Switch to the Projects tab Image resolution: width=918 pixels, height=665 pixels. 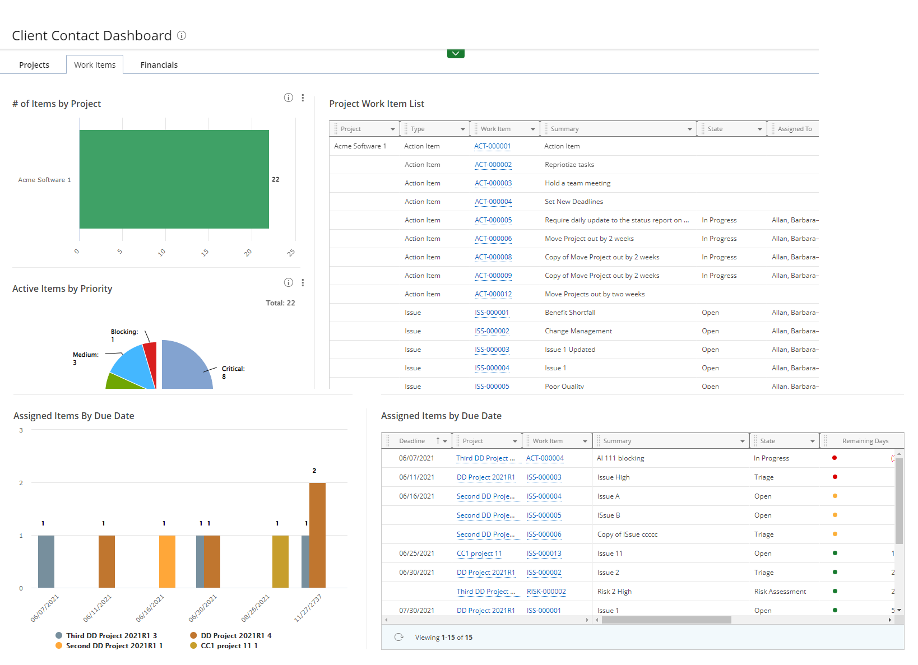pos(34,65)
